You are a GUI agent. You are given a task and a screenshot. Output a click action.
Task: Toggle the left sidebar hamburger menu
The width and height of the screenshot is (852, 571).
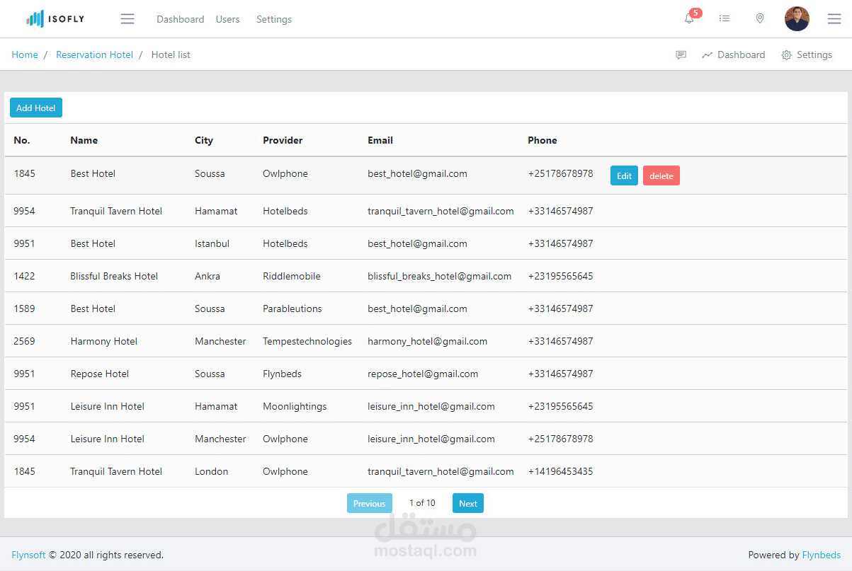tap(127, 19)
